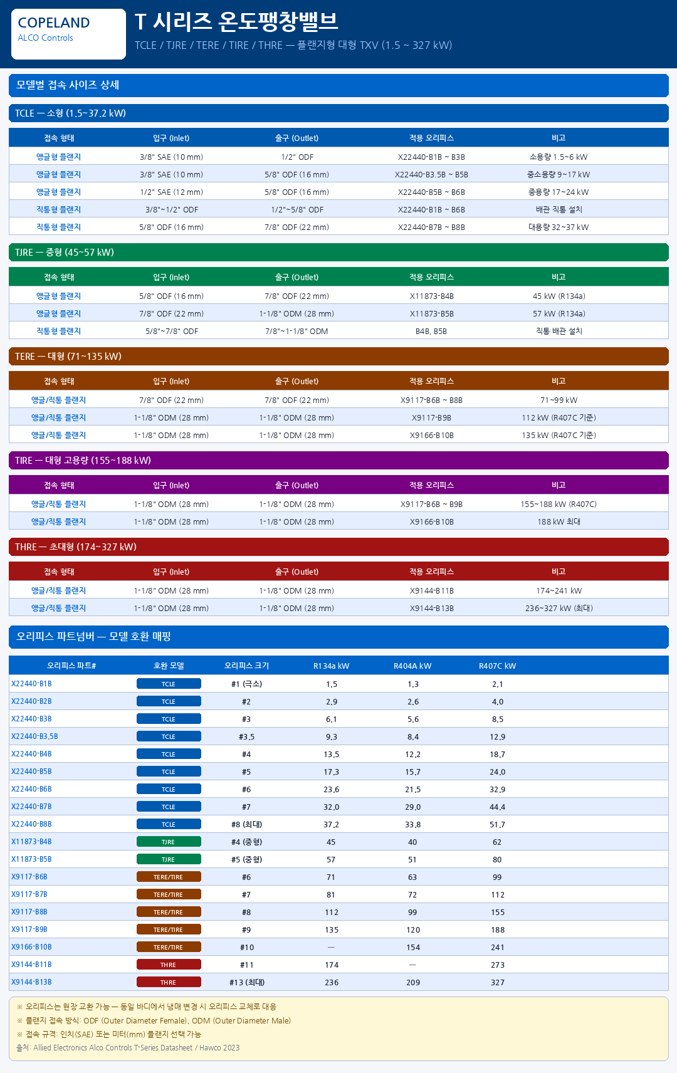Select the 모델별 접속 사이즈 상세 header
The width and height of the screenshot is (677, 1073).
(338, 85)
